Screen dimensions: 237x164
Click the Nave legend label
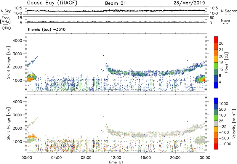coord(225,21)
